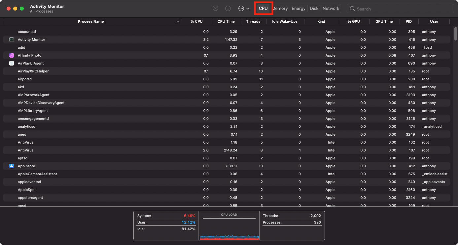Select the AirPlayXPCHelper process
This screenshot has width=458, height=245.
(x=33, y=71)
